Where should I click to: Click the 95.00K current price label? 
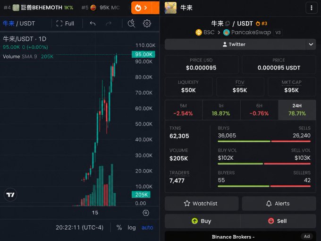pos(144,54)
